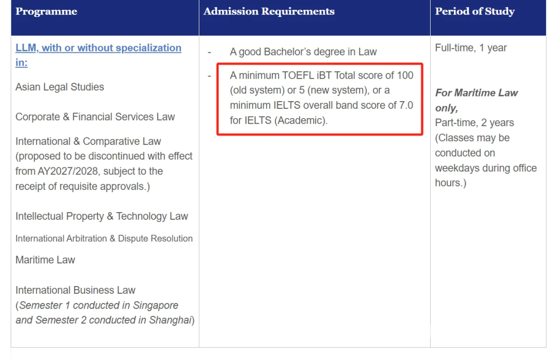
Task: Click the For Maritime Law only note
Action: 476,100
